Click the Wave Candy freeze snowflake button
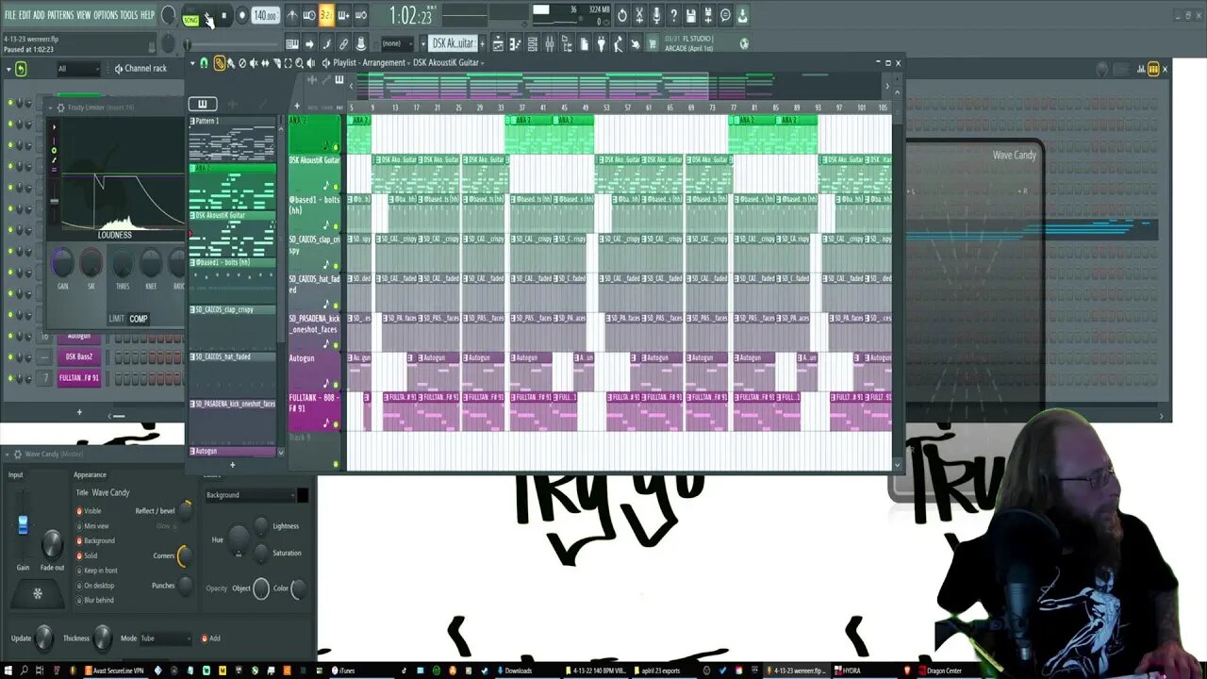The width and height of the screenshot is (1207, 679). click(38, 593)
